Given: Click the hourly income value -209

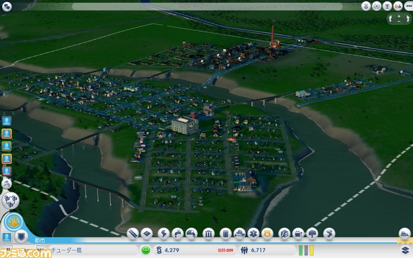Looking at the screenshot, I should coord(225,250).
